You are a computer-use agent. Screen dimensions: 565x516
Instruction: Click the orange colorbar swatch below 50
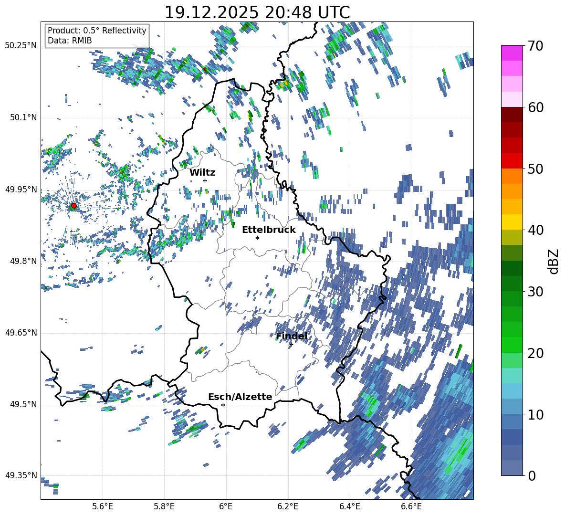[x=512, y=176]
